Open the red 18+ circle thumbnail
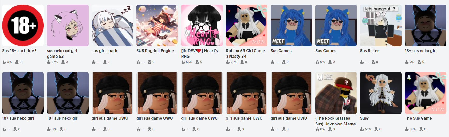The width and height of the screenshot is (449, 137). [23, 25]
